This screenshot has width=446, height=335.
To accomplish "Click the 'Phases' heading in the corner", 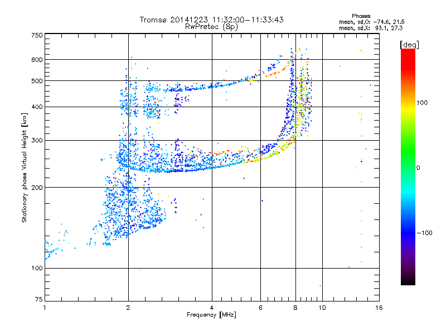I will (361, 16).
